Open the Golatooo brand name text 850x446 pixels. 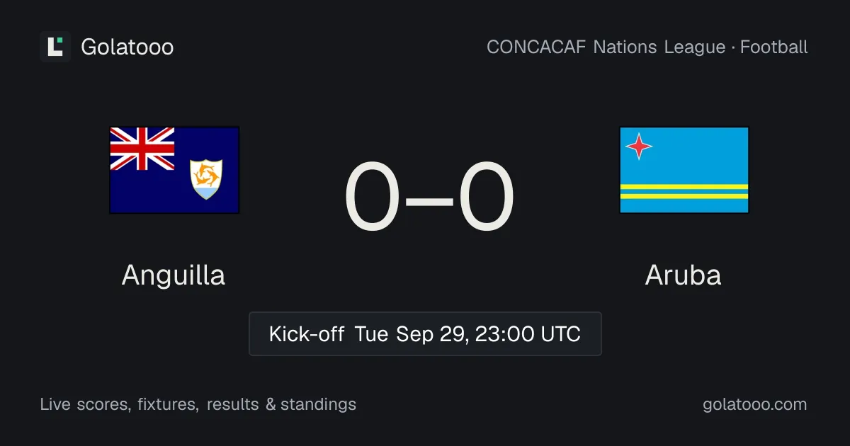[127, 47]
